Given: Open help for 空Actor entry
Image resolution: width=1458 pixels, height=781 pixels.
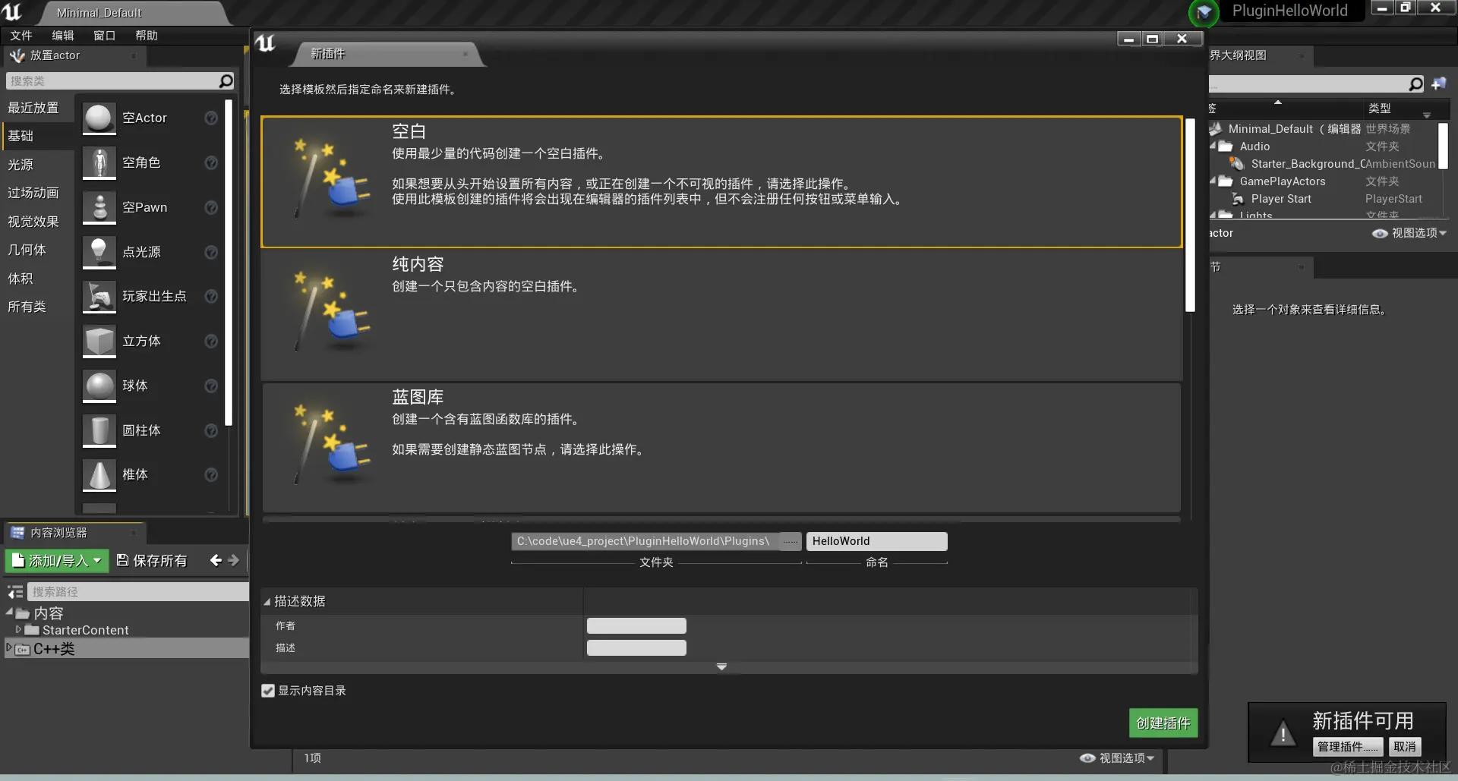Looking at the screenshot, I should tap(211, 118).
